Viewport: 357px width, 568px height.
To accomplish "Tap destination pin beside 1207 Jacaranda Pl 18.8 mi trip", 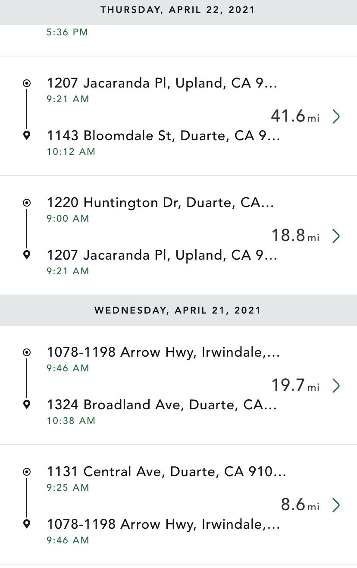I will click(x=27, y=255).
